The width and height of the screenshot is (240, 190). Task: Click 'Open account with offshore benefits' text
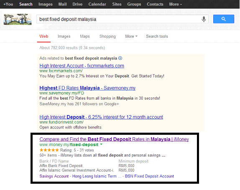70,127
